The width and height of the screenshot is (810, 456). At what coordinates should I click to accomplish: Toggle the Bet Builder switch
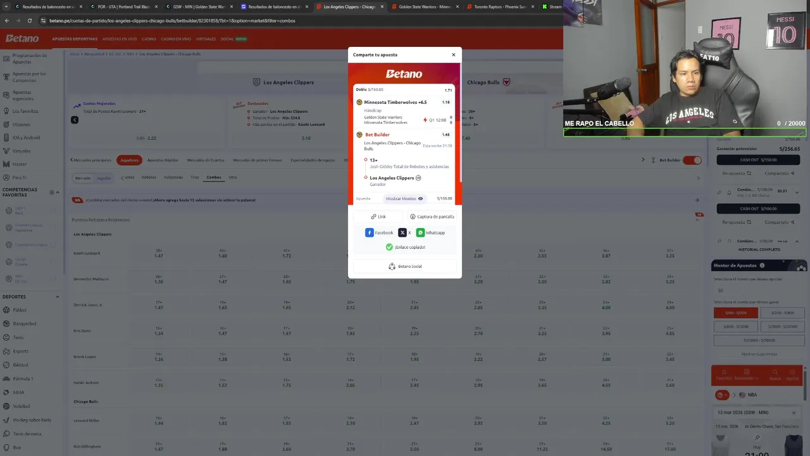(692, 160)
